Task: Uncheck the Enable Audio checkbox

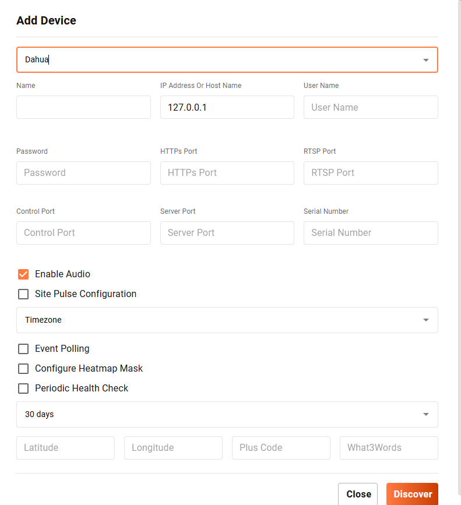Action: 23,274
